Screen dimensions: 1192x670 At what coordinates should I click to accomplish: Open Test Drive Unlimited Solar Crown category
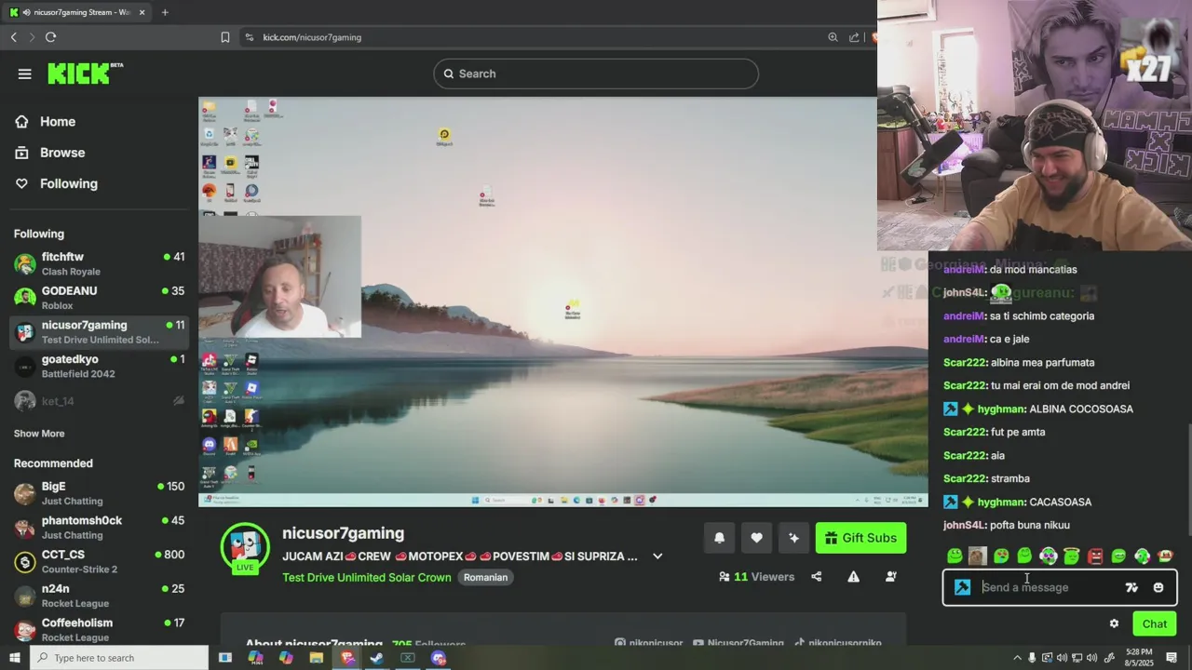(367, 577)
